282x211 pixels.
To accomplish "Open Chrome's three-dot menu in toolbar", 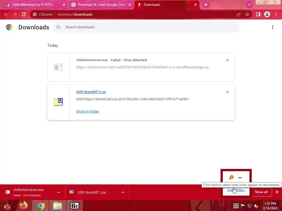I will pos(276,14).
